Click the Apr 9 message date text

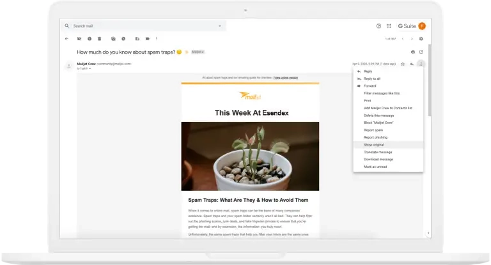click(374, 64)
